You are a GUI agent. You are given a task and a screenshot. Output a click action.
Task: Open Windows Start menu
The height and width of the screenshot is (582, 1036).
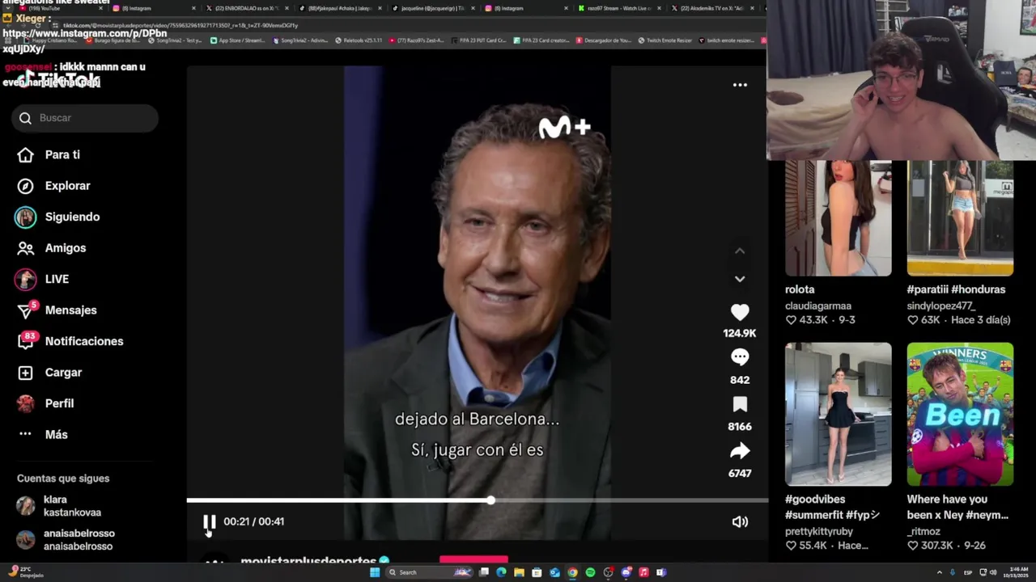375,572
